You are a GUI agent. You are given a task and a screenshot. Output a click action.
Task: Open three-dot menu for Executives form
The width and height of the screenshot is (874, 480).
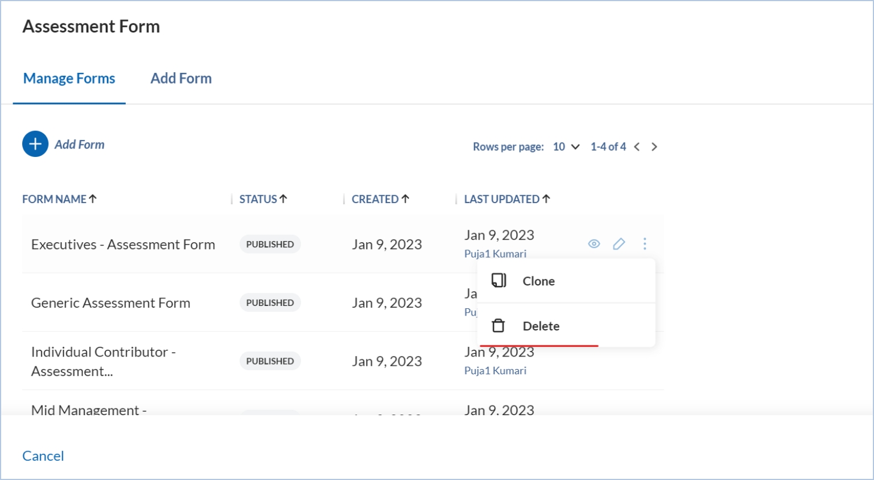tap(644, 244)
